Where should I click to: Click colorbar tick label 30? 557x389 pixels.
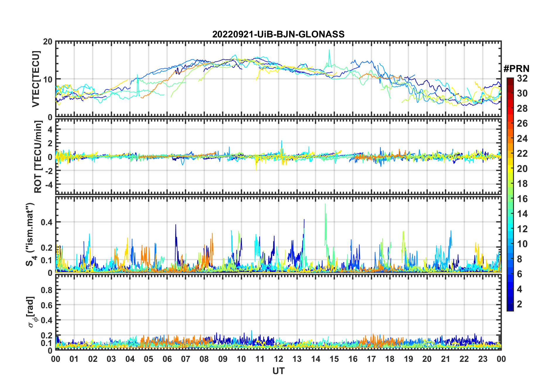click(x=522, y=93)
